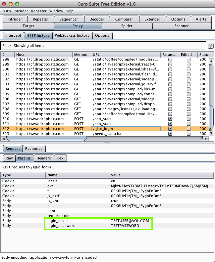Open the Window menu

pos(56,11)
